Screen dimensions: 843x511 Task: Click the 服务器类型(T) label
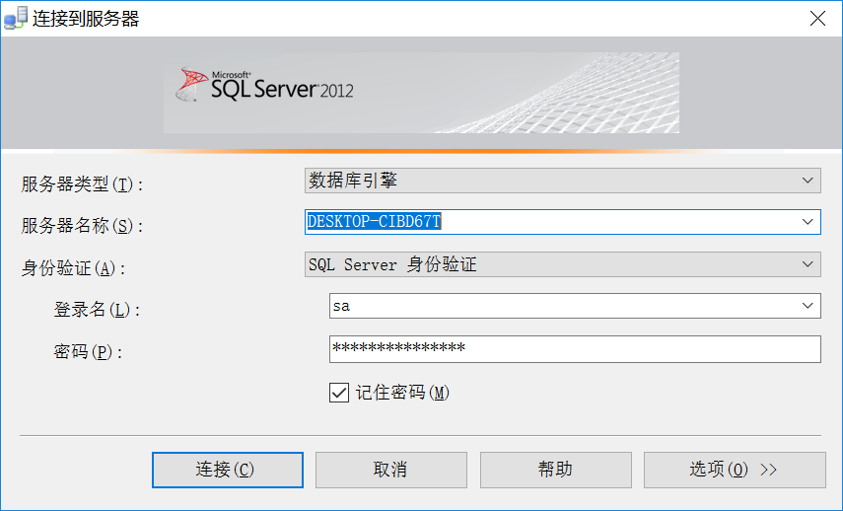click(x=82, y=184)
